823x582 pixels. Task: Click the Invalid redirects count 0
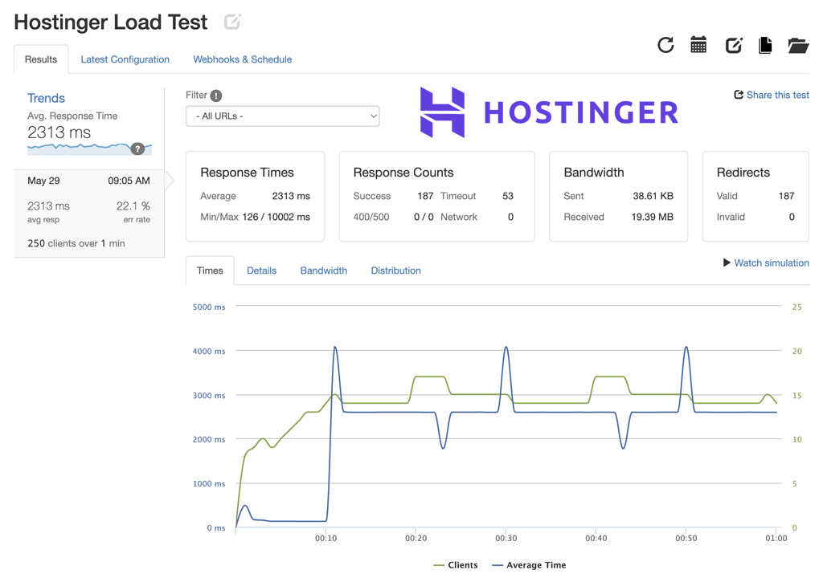tap(792, 217)
